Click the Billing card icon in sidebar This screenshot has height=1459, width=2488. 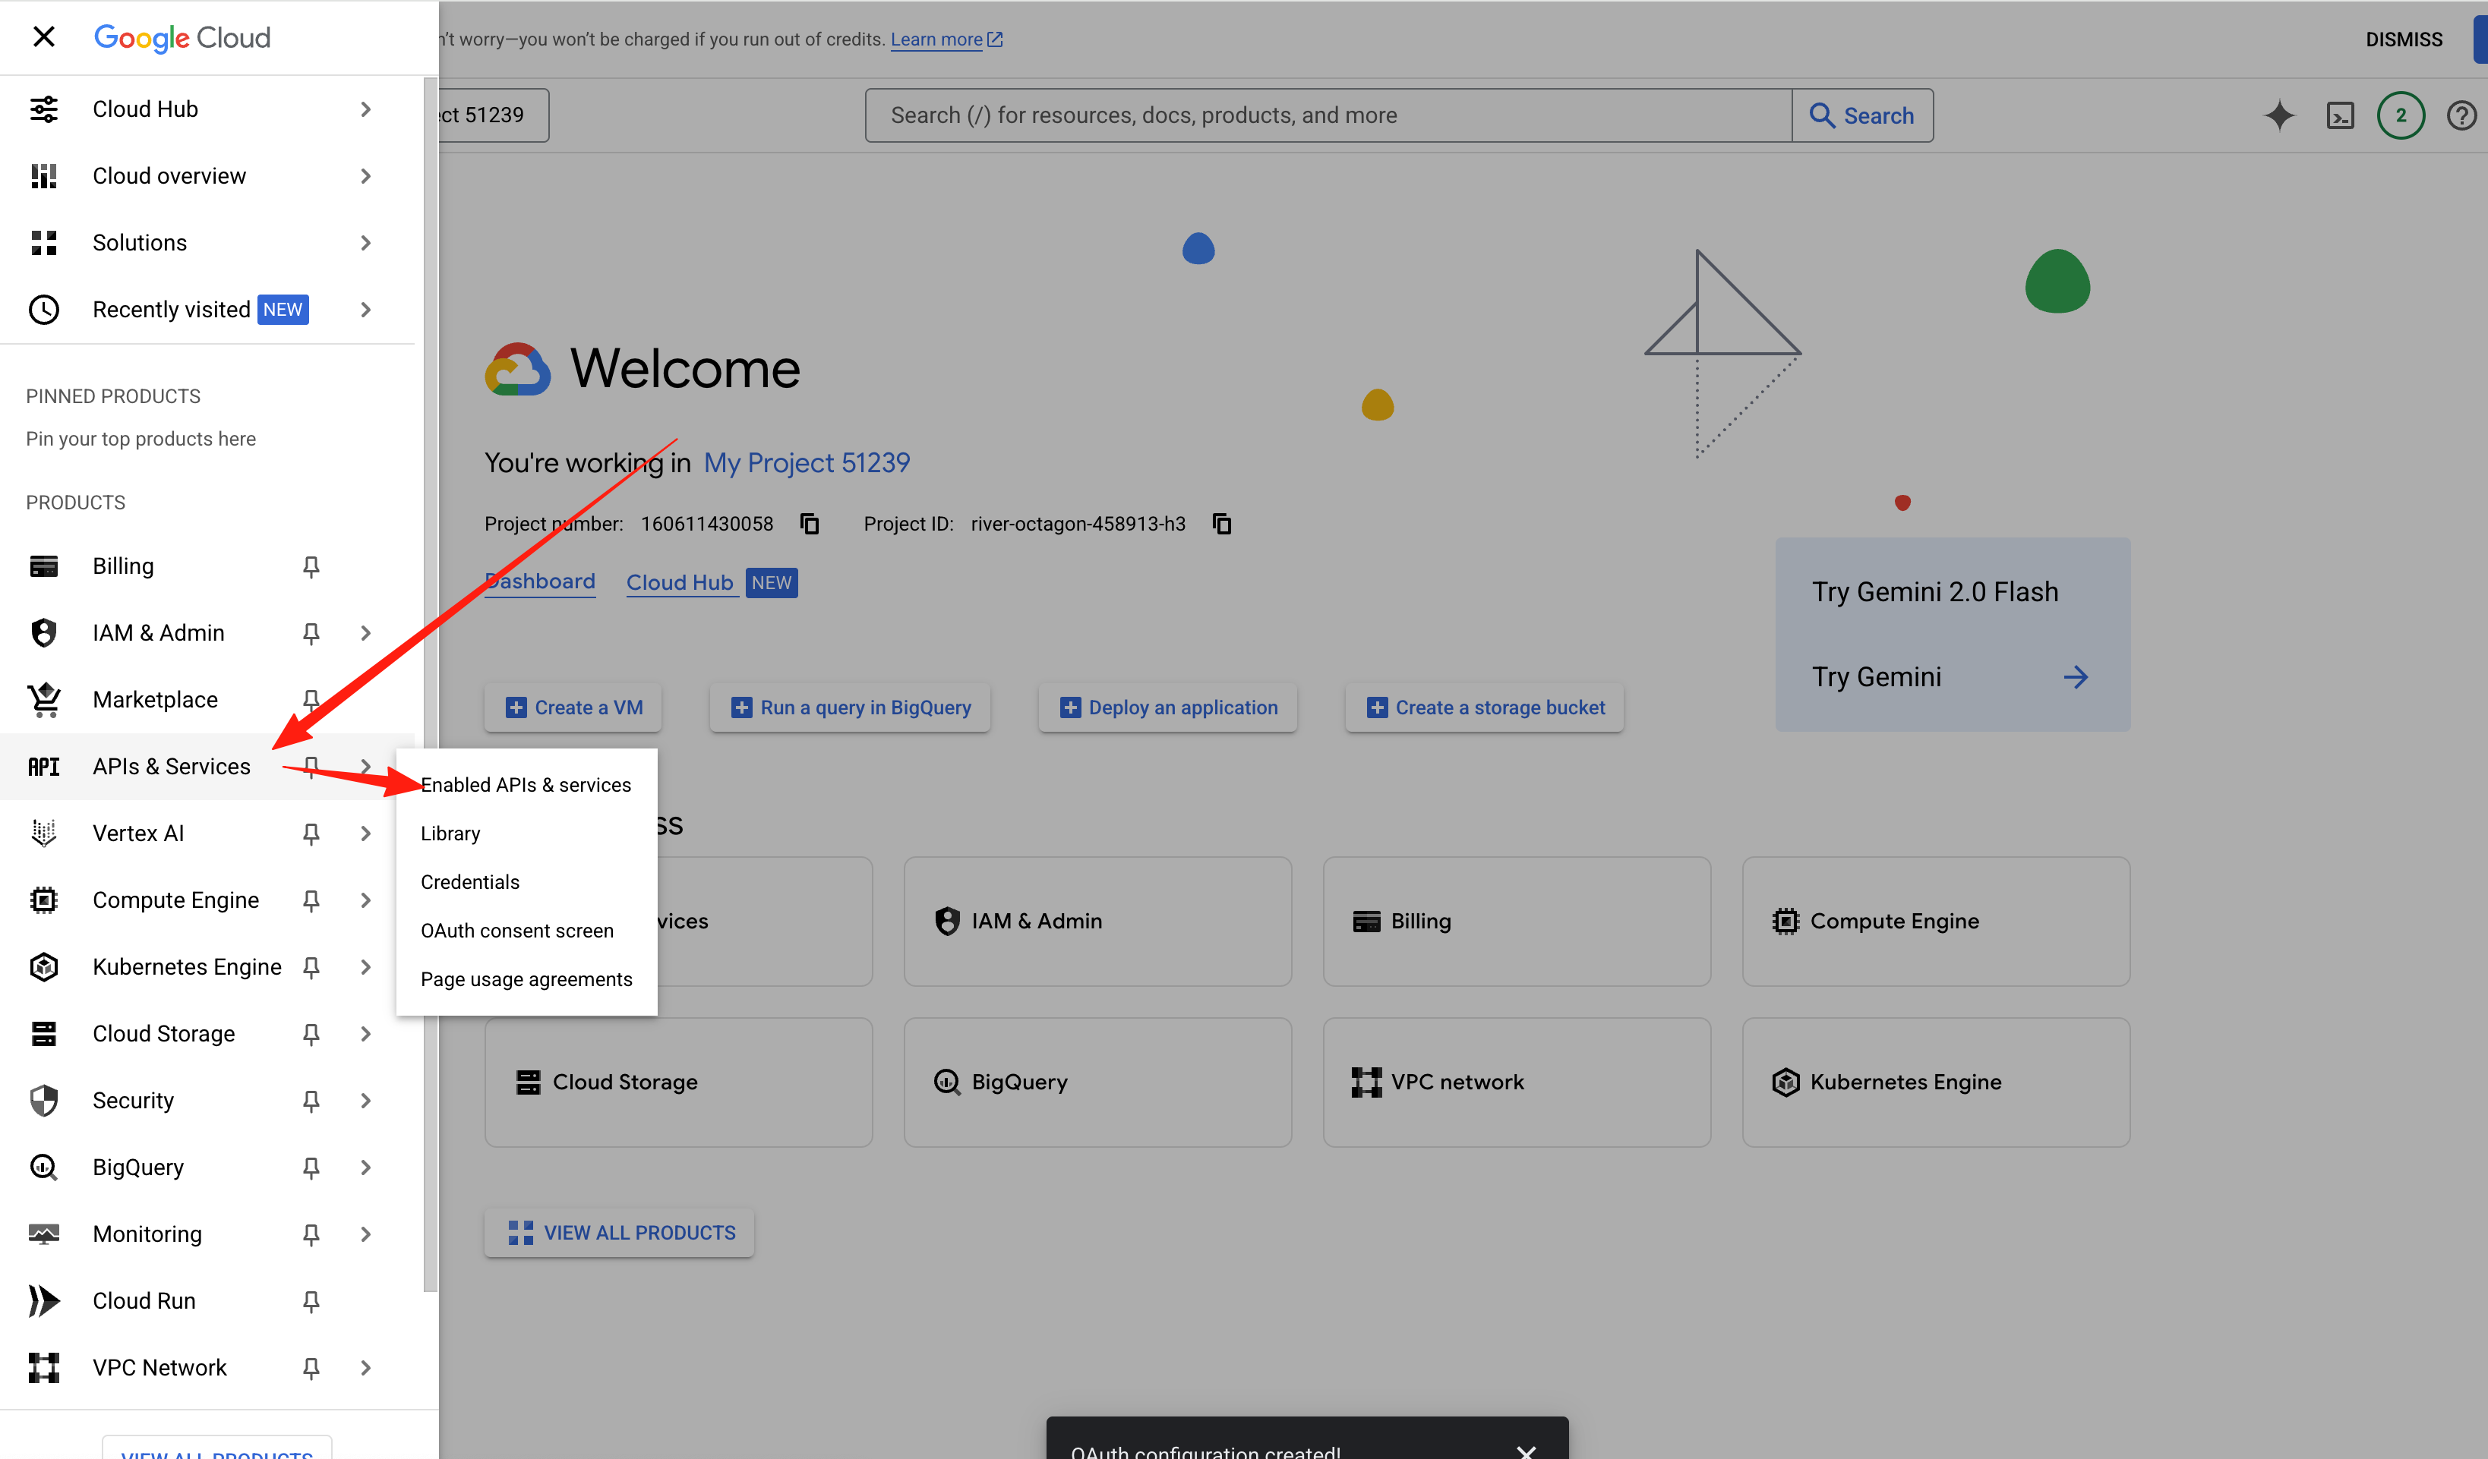point(43,566)
